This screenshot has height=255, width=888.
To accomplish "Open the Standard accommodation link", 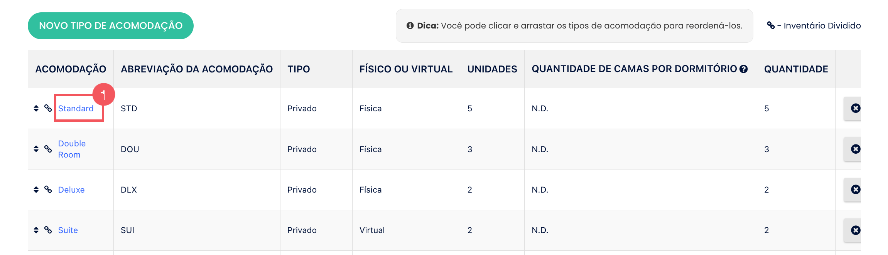I will coord(76,109).
